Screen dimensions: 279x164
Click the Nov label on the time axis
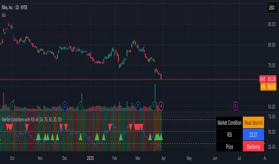(x=40, y=158)
